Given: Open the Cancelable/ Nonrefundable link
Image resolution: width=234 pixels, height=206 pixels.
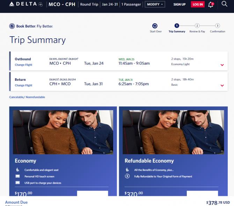Looking at the screenshot, I should tap(27, 97).
